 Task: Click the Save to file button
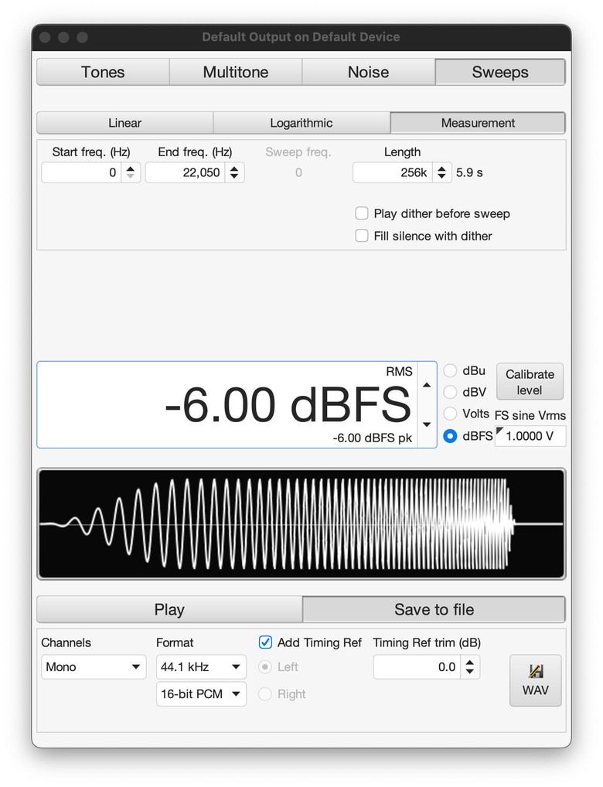[x=434, y=609]
